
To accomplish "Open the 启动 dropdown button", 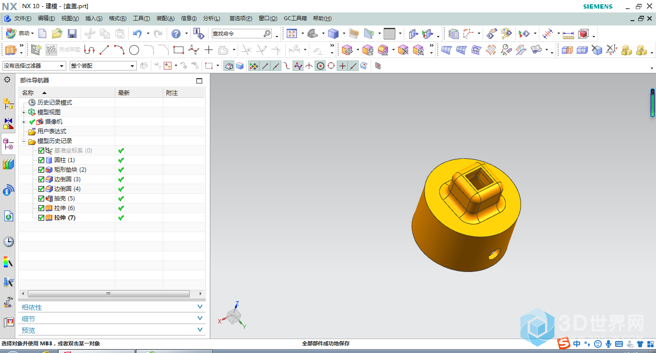I will [x=19, y=34].
